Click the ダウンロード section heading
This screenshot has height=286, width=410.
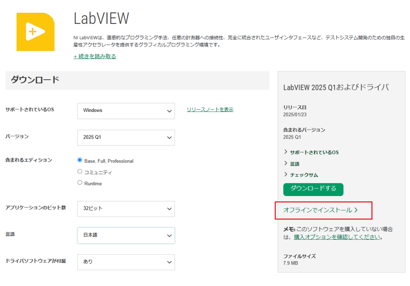point(35,80)
